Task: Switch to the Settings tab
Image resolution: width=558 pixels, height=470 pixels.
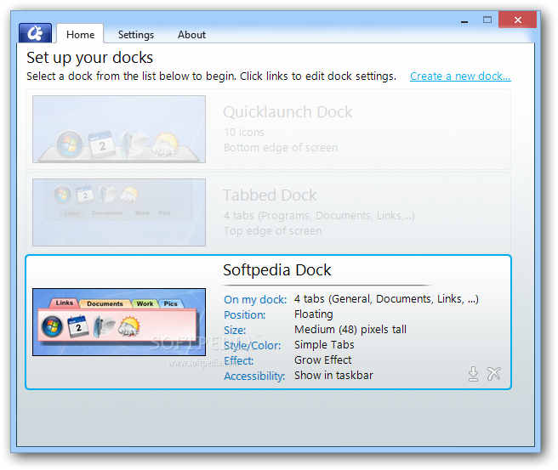Action: click(x=136, y=35)
